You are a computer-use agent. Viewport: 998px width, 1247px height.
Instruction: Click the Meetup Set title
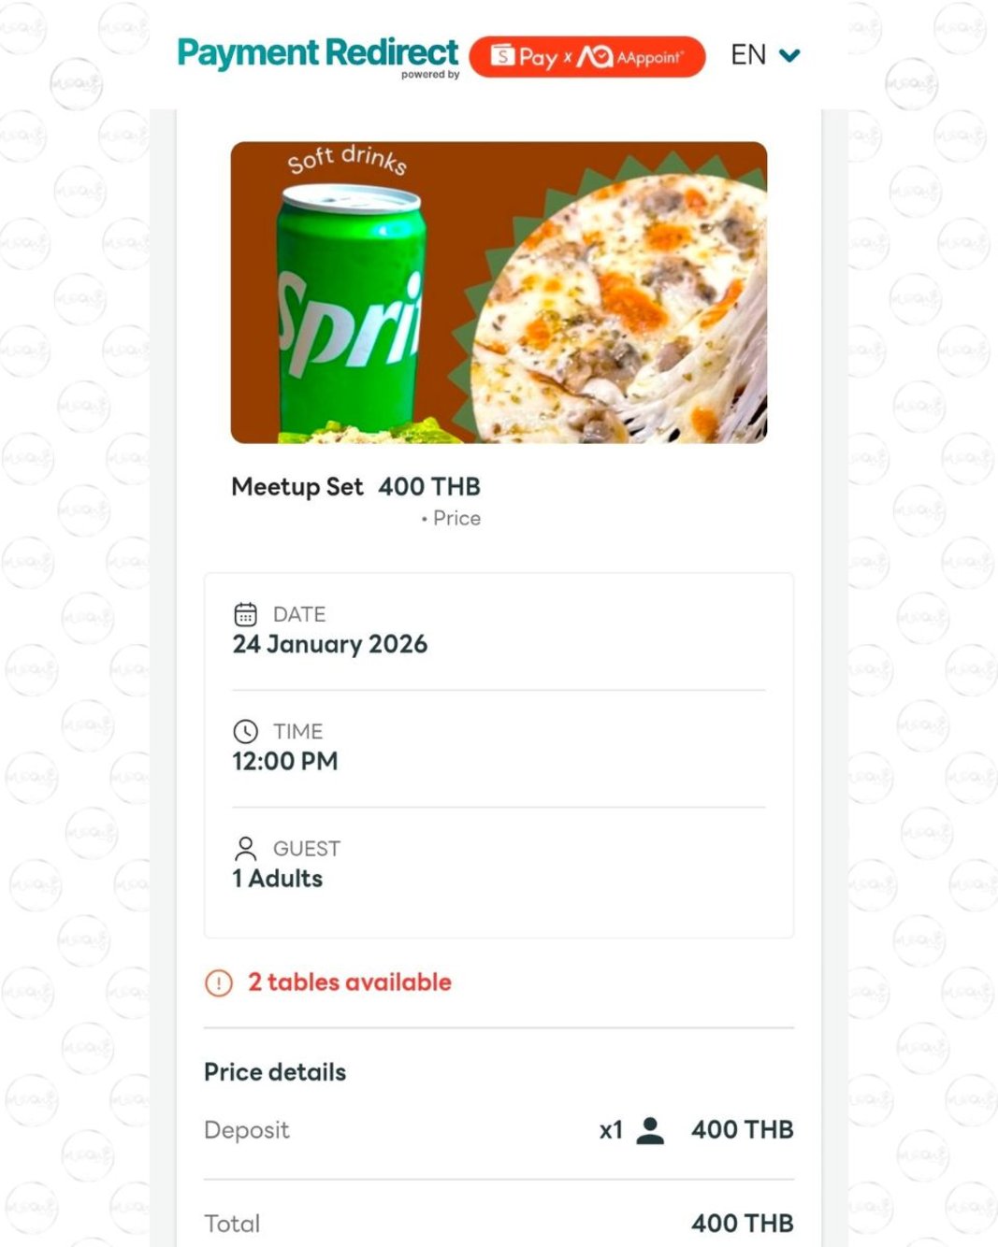click(297, 487)
